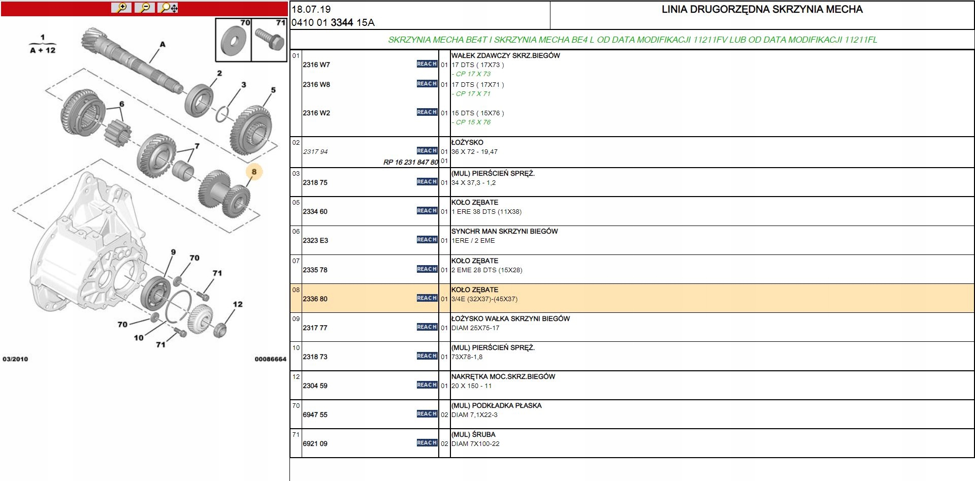Click callout 2 next to the bearing

(219, 73)
